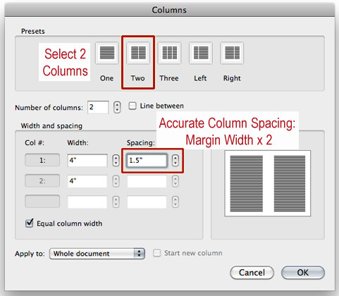Click the column 2 width field

pos(87,181)
